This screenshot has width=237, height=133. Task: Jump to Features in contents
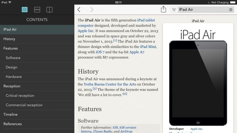pyautogui.click(x=37, y=48)
